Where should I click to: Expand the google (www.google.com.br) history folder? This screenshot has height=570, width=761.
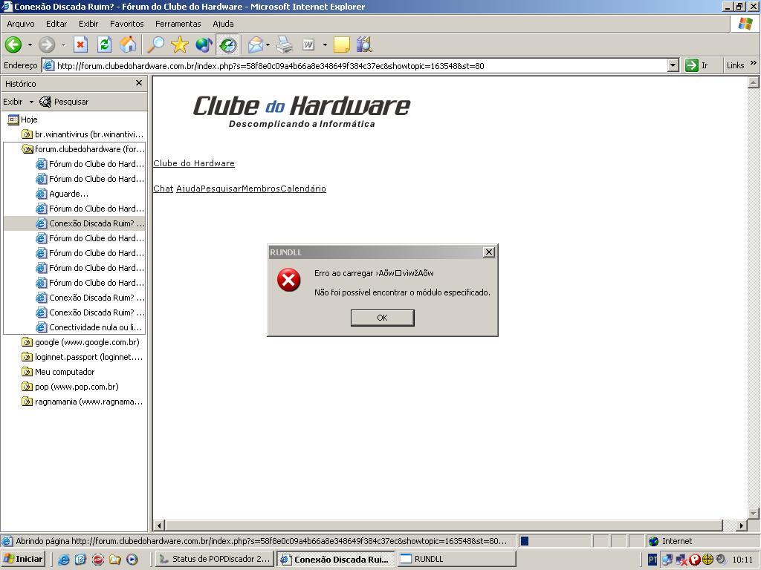point(80,342)
